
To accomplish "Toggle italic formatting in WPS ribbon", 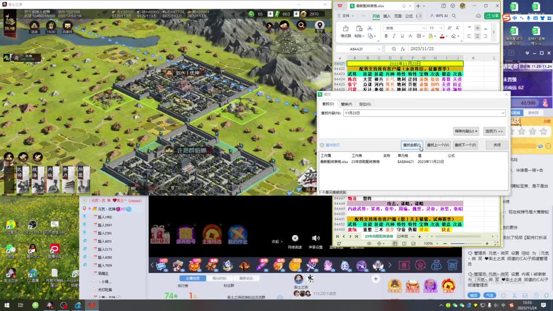I will pos(394,36).
